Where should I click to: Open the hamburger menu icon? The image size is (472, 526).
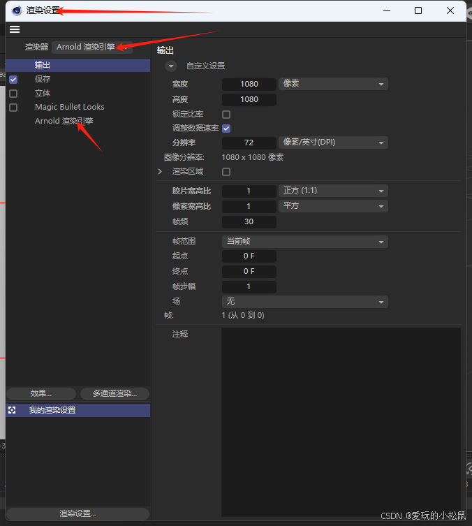(x=15, y=29)
